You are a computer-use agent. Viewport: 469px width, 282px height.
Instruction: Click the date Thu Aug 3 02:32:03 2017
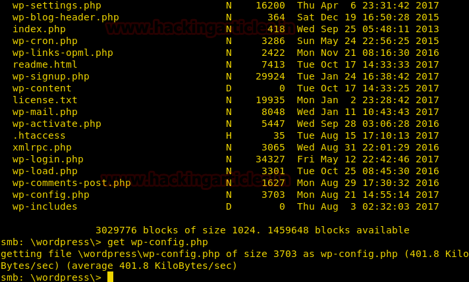[x=368, y=206]
